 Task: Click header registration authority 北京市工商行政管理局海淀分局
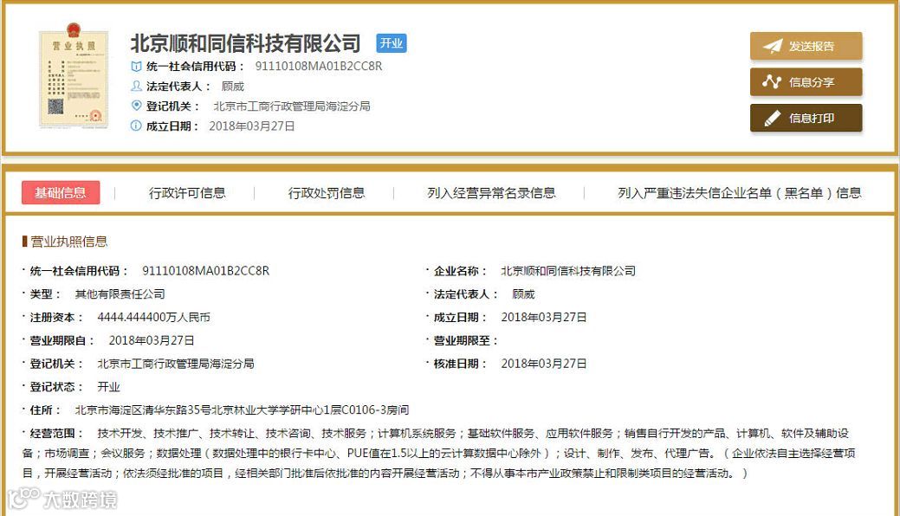coord(292,106)
